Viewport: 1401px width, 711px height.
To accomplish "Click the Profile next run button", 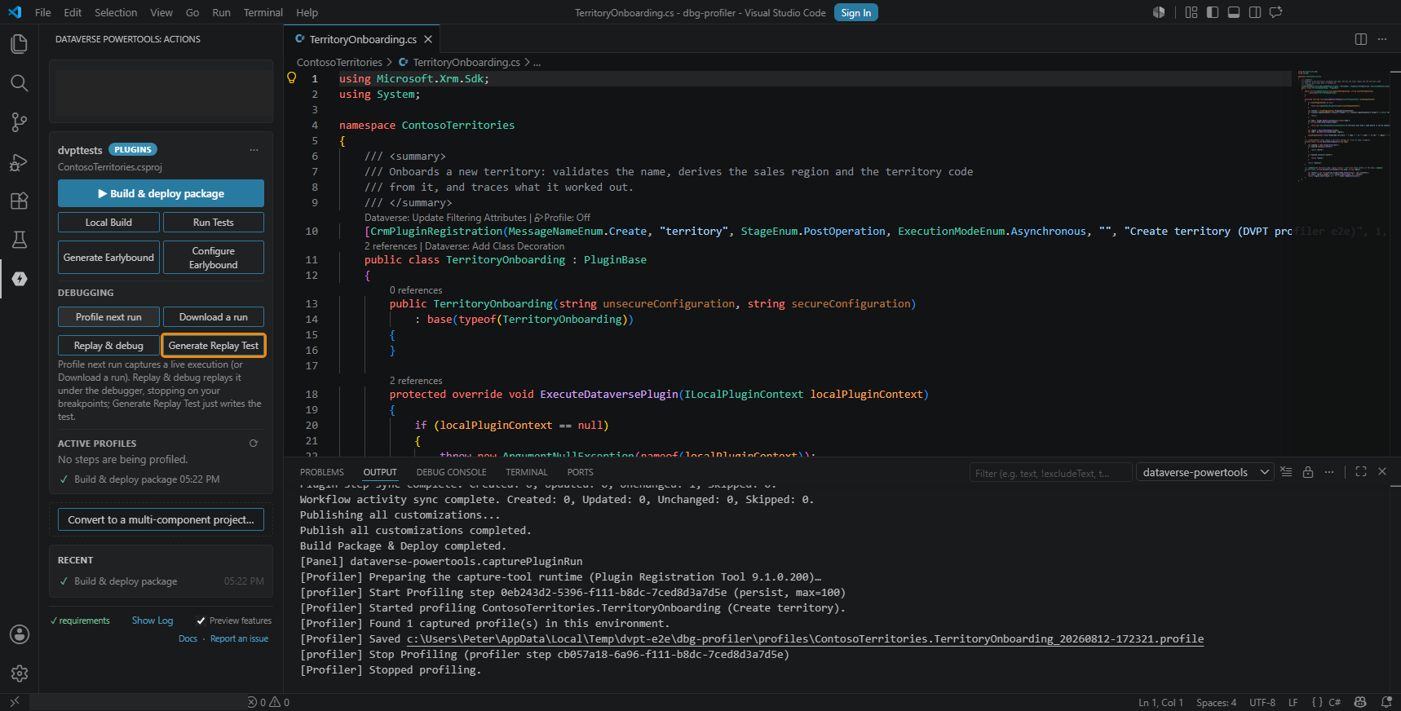I will point(108,316).
